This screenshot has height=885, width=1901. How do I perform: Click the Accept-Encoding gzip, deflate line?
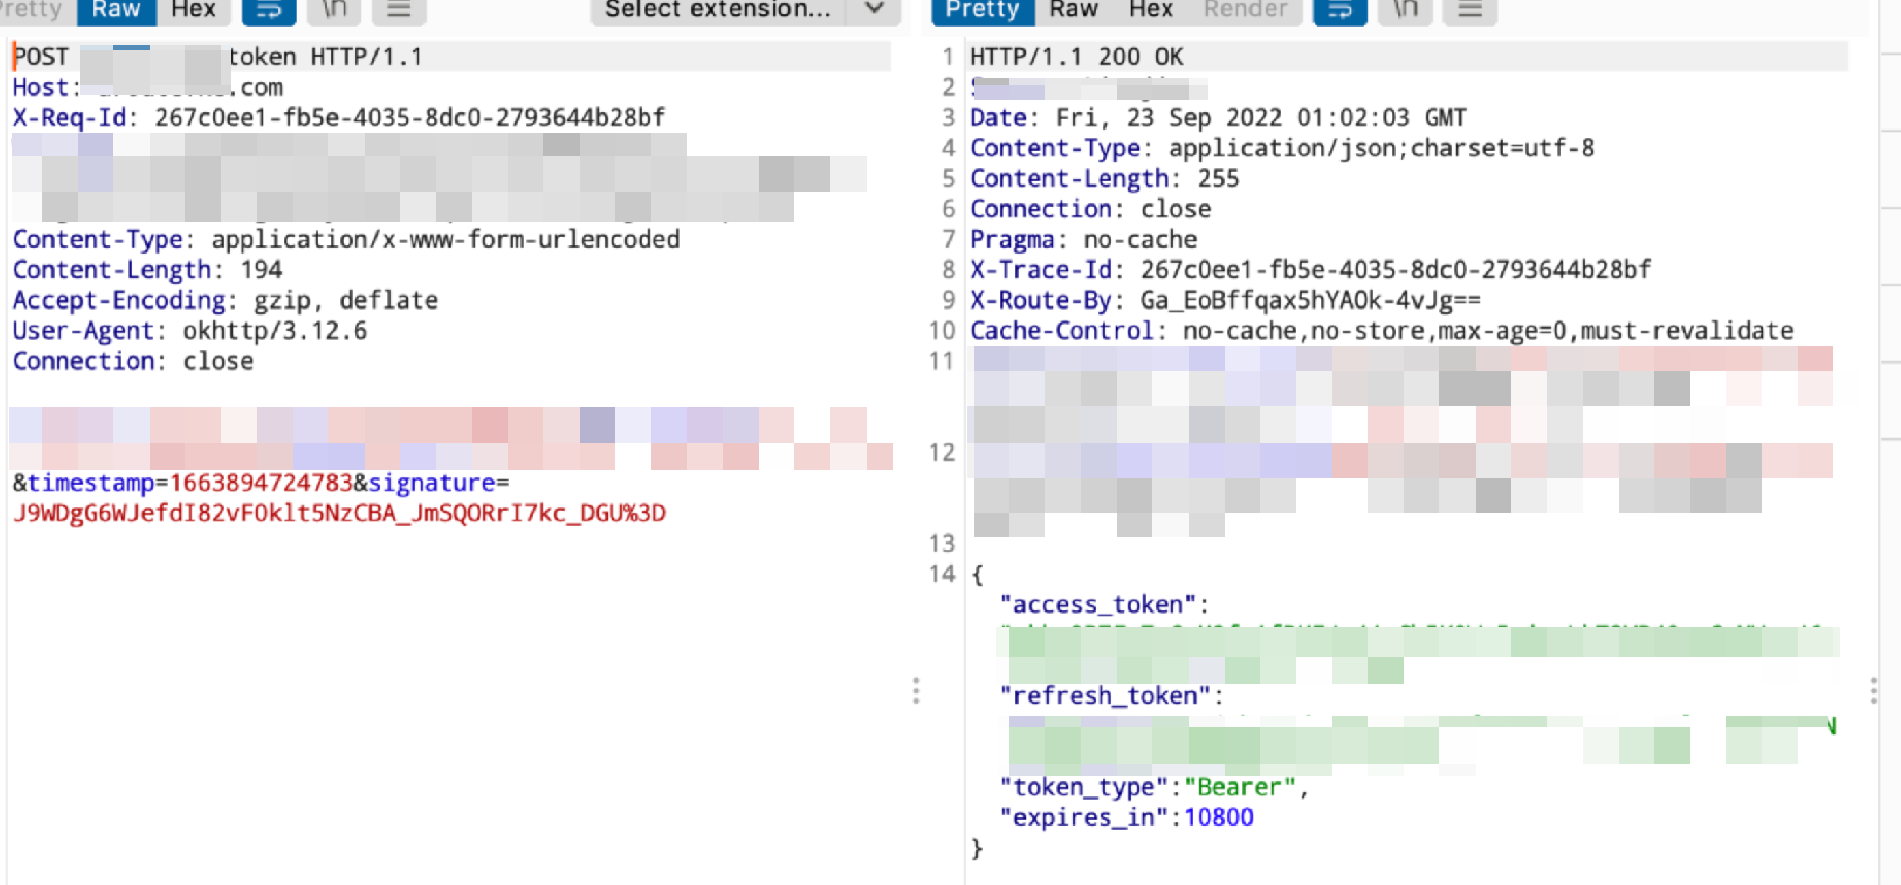(x=225, y=300)
